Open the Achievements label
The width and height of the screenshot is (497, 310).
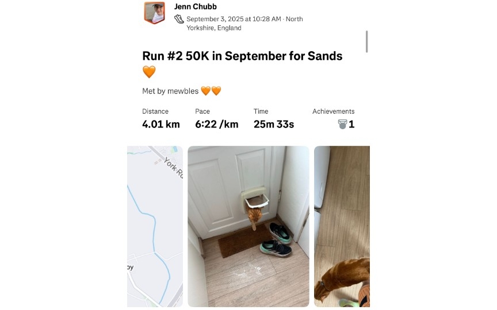[x=333, y=111]
